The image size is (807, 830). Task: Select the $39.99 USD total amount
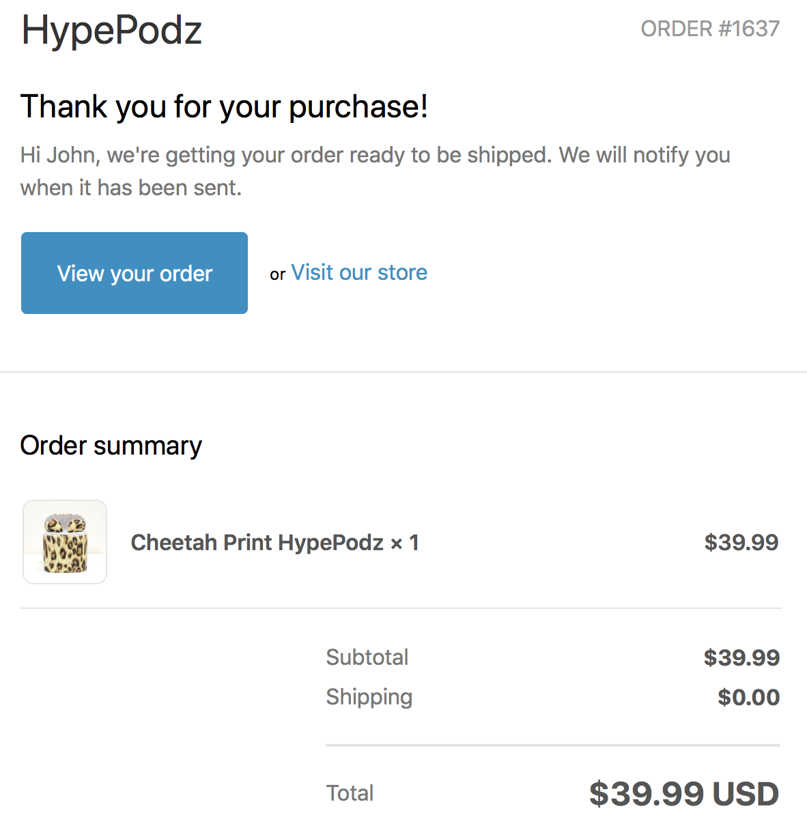pos(684,794)
